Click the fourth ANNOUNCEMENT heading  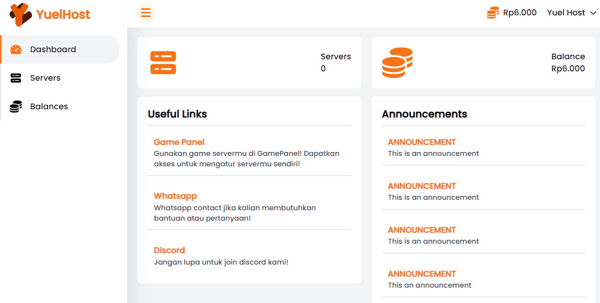click(x=422, y=274)
